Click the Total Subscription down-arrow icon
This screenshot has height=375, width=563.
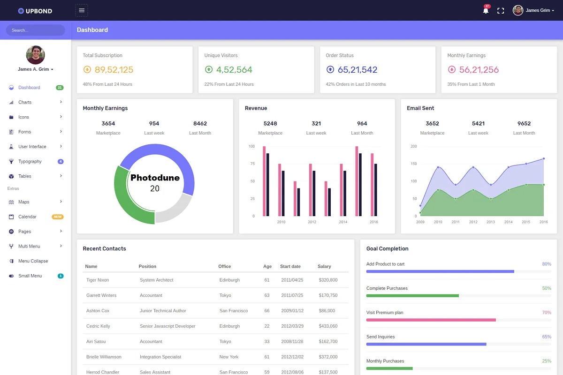(87, 69)
